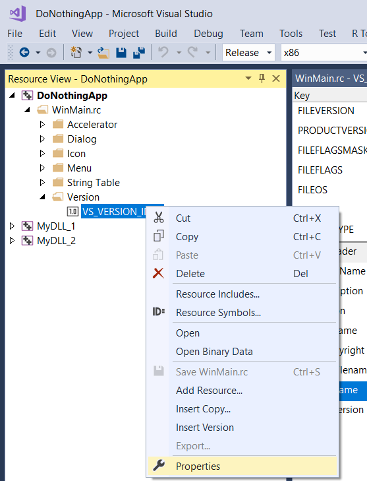The width and height of the screenshot is (367, 481).
Task: Open the Test menu
Action: click(x=327, y=34)
